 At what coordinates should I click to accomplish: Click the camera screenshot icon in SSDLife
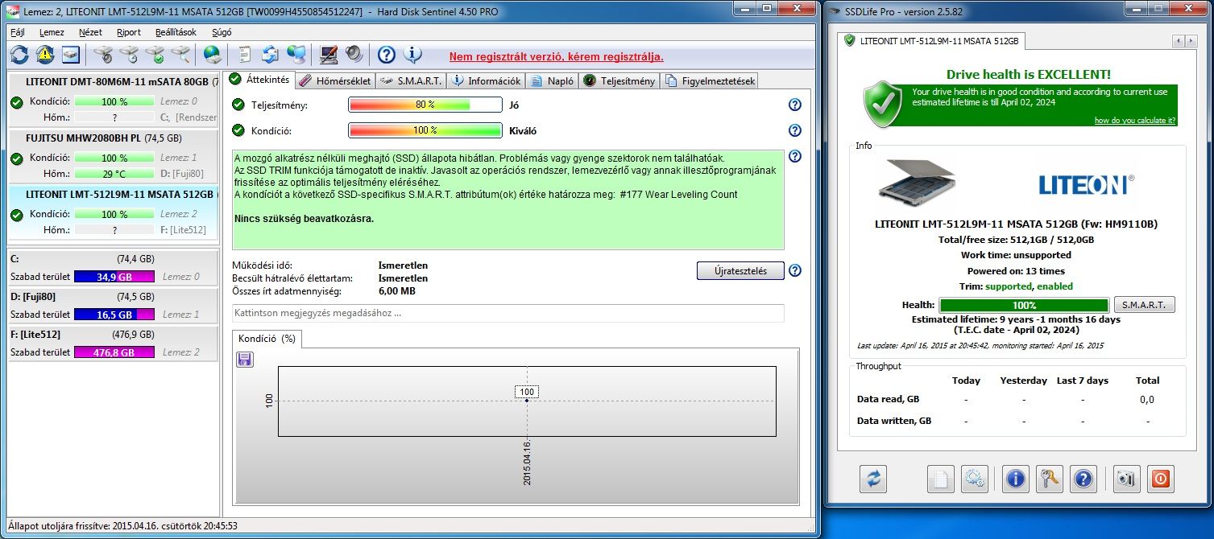tap(1126, 479)
